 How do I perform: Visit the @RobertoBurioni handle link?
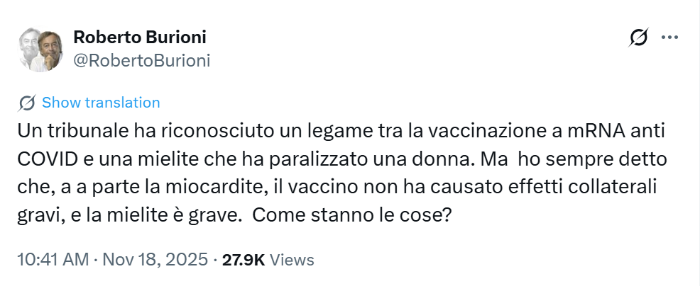(142, 60)
